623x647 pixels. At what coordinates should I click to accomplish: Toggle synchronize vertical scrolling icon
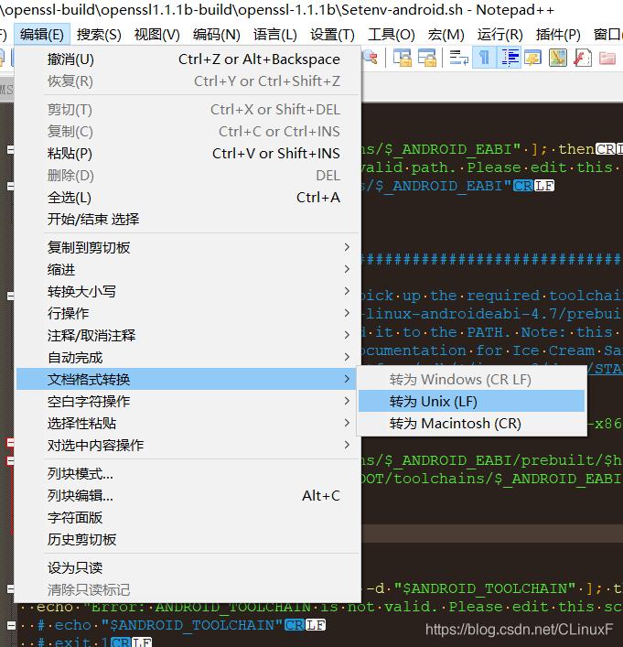tap(403, 58)
